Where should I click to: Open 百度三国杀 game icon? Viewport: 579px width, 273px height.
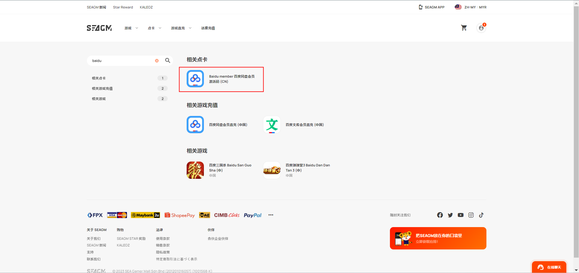coord(195,170)
